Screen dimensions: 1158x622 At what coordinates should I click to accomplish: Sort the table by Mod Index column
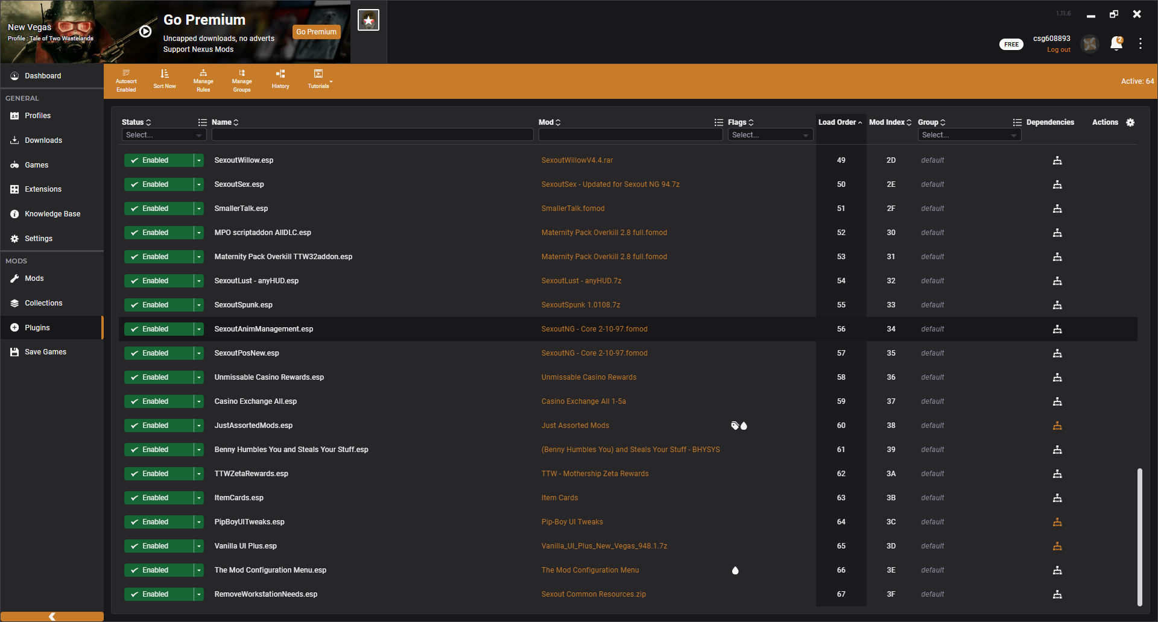click(x=890, y=122)
